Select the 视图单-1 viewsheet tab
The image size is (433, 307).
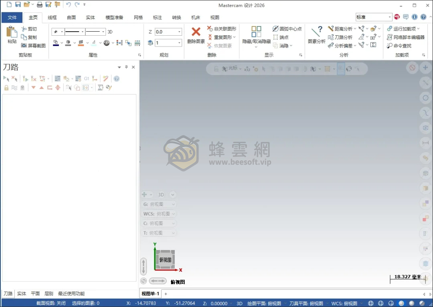pyautogui.click(x=150, y=294)
